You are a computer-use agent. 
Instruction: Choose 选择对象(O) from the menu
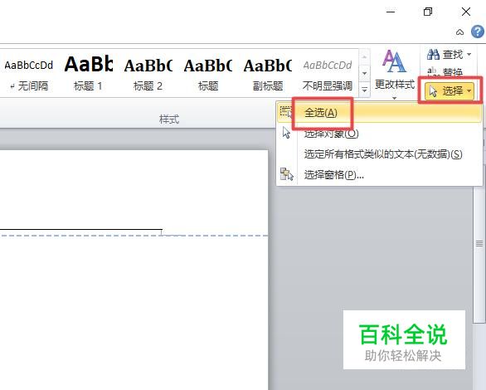pos(379,134)
